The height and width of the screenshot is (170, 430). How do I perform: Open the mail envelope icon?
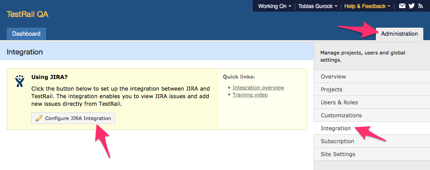(402, 6)
